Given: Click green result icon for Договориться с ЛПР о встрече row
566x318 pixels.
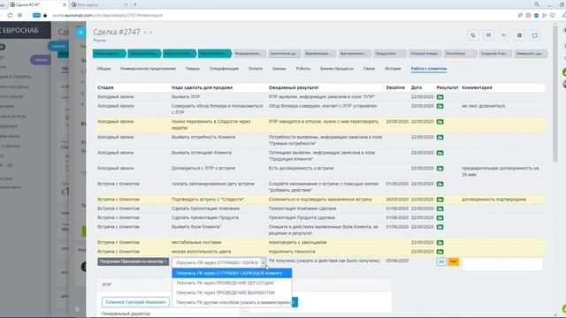Looking at the screenshot, I should point(440,169).
